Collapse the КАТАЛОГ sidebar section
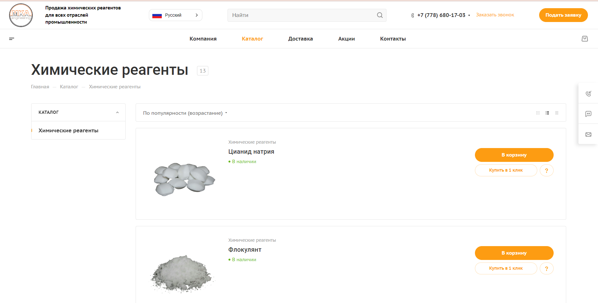The image size is (598, 303). coord(117,112)
